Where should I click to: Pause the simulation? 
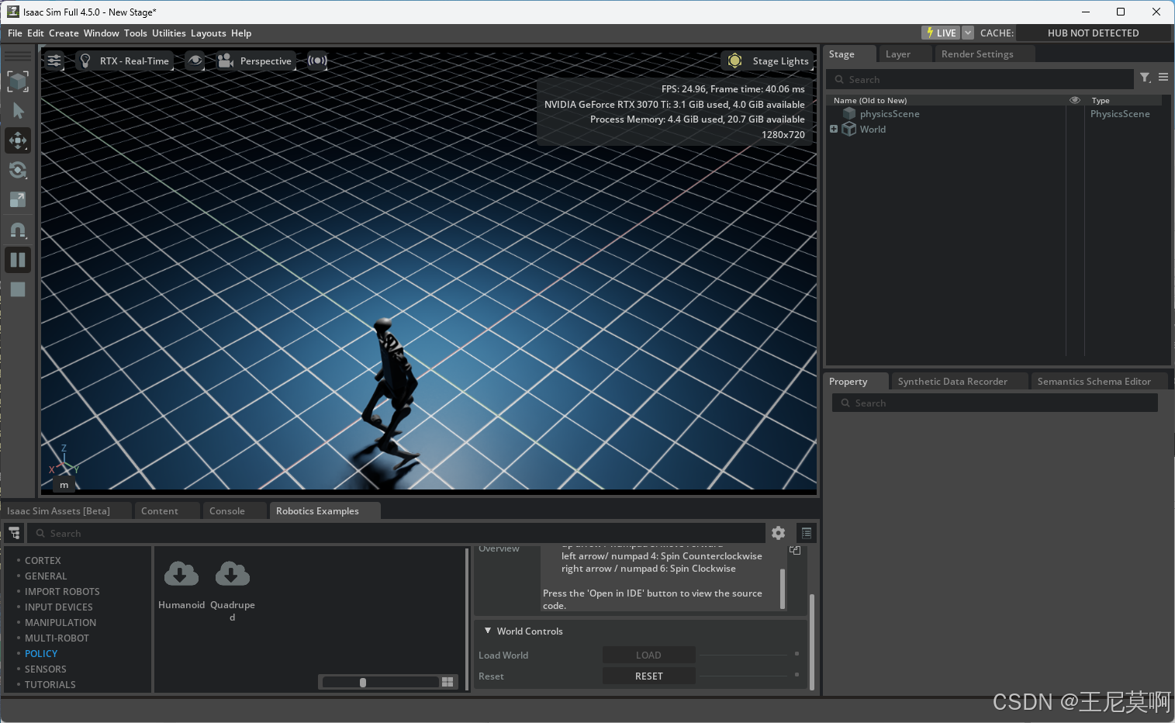[x=18, y=260]
